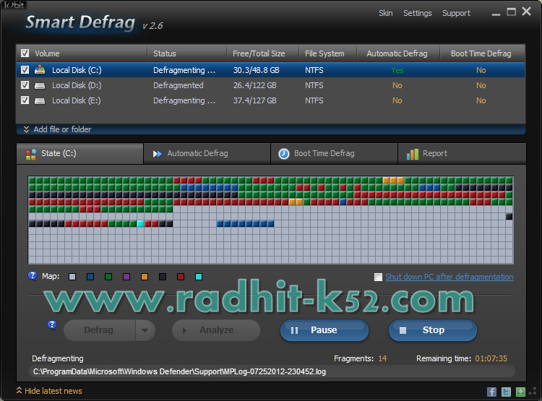This screenshot has width=542, height=401.
Task: Click the red map legend swatch
Action: point(181,277)
